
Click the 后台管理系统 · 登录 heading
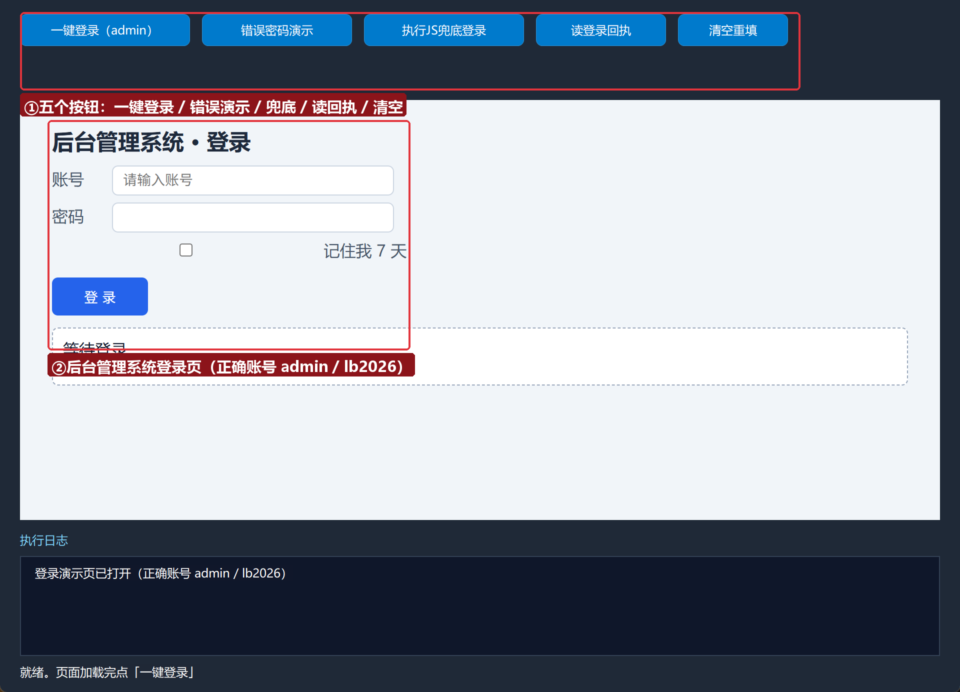[x=151, y=142]
